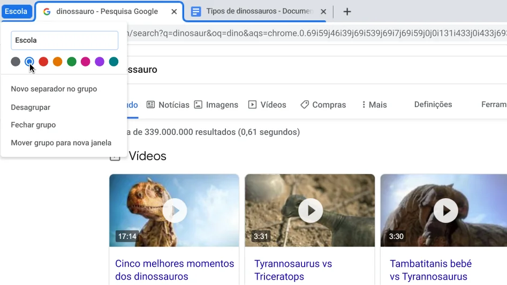Select the blue group color

(29, 62)
